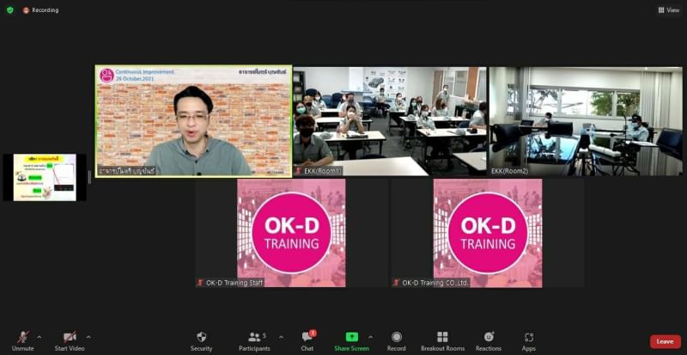Open the Chat panel

pos(307,341)
